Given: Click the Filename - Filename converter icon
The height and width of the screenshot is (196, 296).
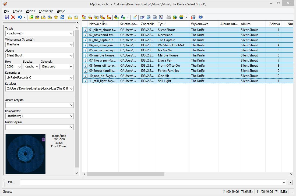Looking at the screenshot, I should pyautogui.click(x=96, y=17).
